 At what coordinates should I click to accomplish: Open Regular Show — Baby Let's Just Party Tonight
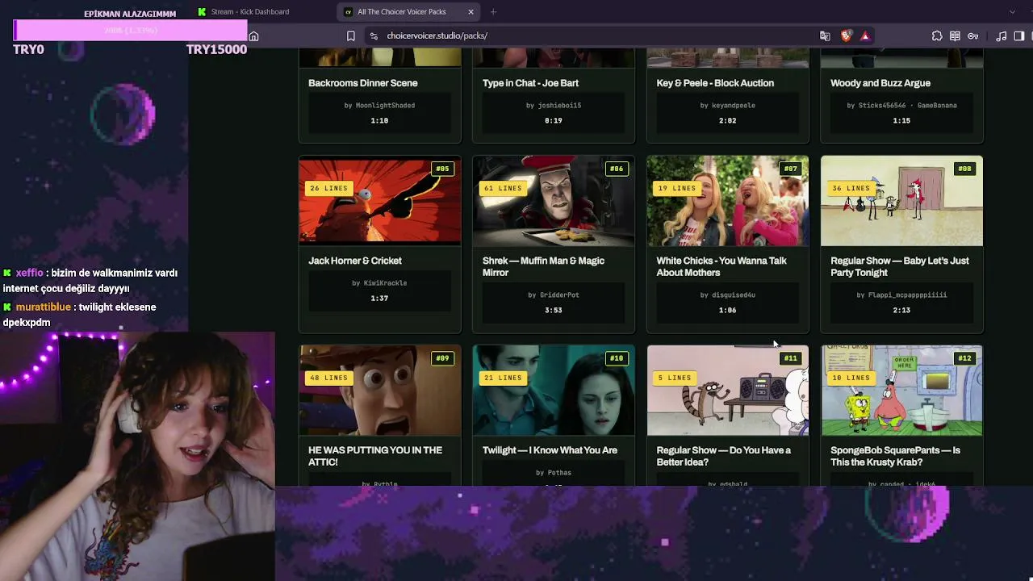pyautogui.click(x=900, y=266)
